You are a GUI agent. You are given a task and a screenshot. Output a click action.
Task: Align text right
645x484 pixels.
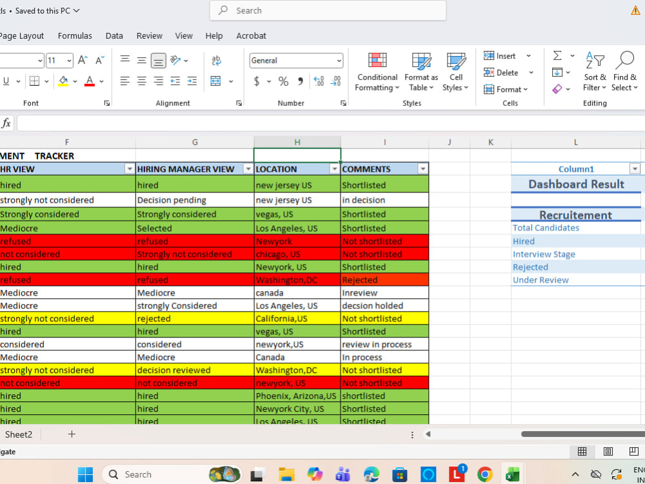coord(159,81)
